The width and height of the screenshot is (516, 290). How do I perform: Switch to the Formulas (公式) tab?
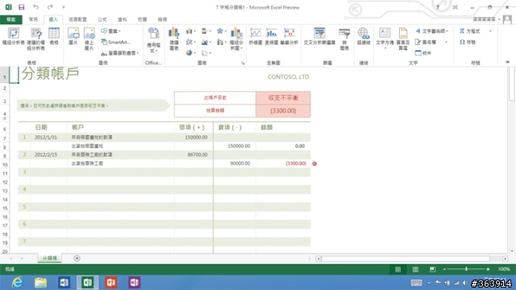pyautogui.click(x=102, y=19)
